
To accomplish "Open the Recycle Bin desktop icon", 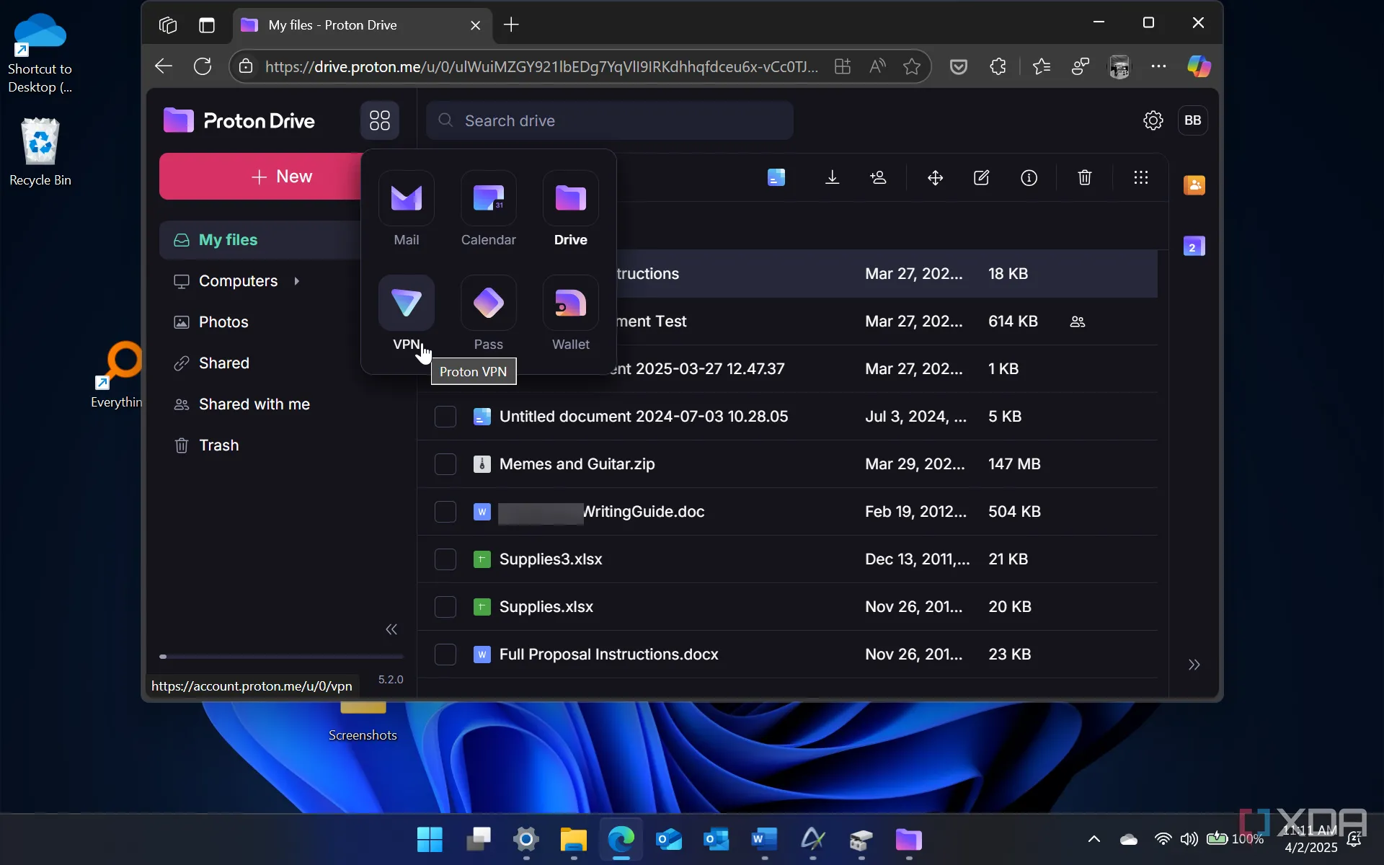I will pyautogui.click(x=40, y=151).
